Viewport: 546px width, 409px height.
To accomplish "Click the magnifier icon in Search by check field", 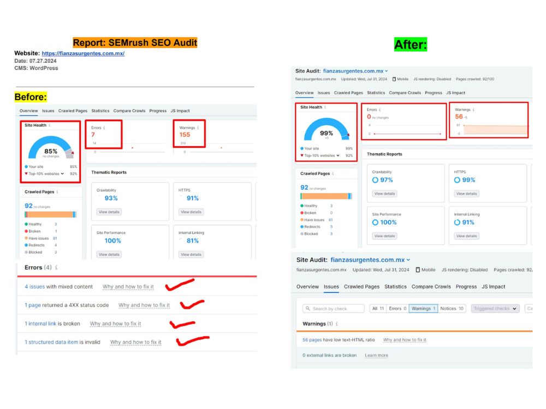I will pyautogui.click(x=308, y=309).
